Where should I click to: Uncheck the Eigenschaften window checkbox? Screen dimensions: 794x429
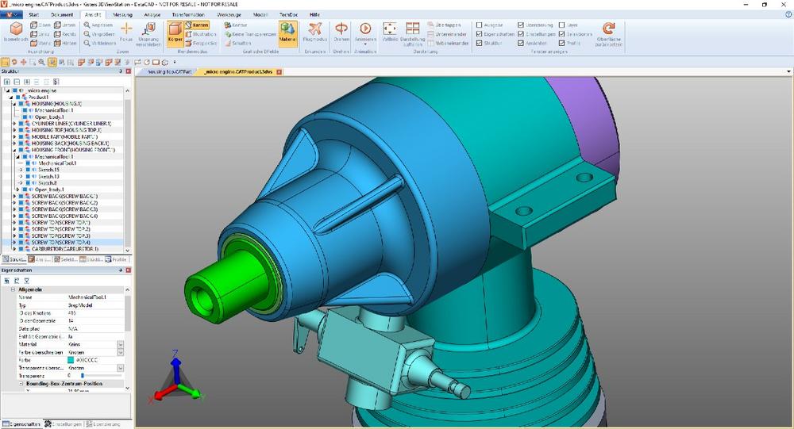pyautogui.click(x=479, y=34)
